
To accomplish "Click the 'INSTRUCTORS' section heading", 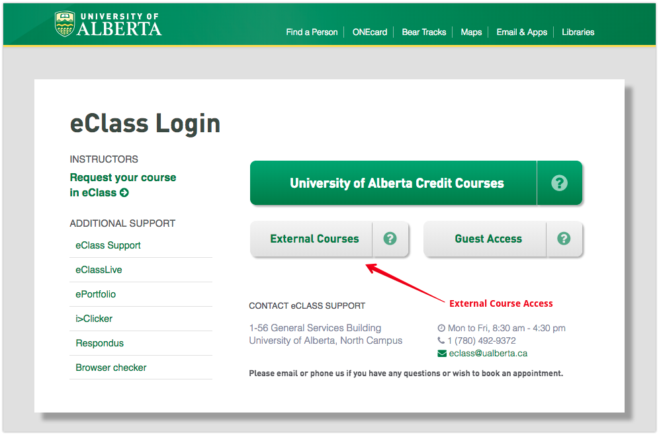I will click(x=104, y=159).
